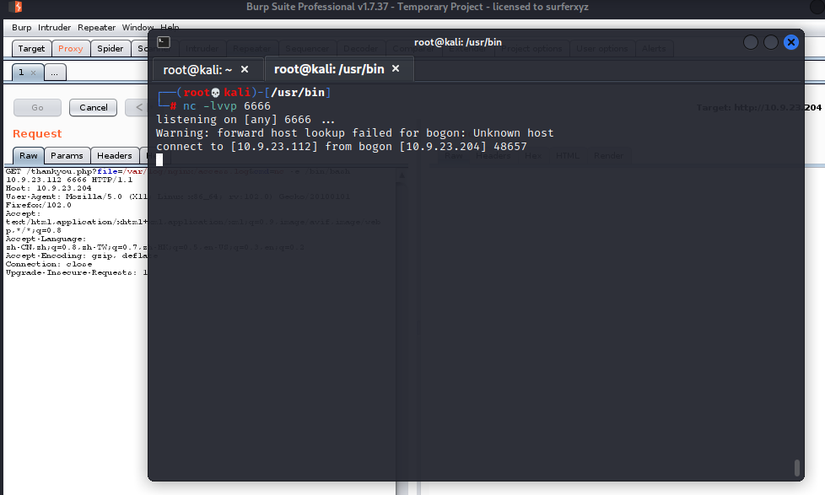Click the Go button
825x495 pixels.
pyautogui.click(x=37, y=107)
